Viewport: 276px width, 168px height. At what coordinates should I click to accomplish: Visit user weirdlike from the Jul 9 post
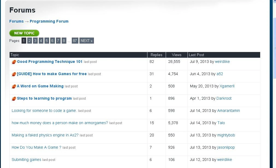(x=222, y=62)
